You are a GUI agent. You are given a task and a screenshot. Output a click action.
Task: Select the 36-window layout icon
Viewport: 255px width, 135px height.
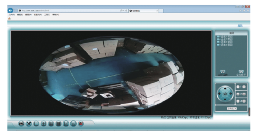(x=73, y=124)
